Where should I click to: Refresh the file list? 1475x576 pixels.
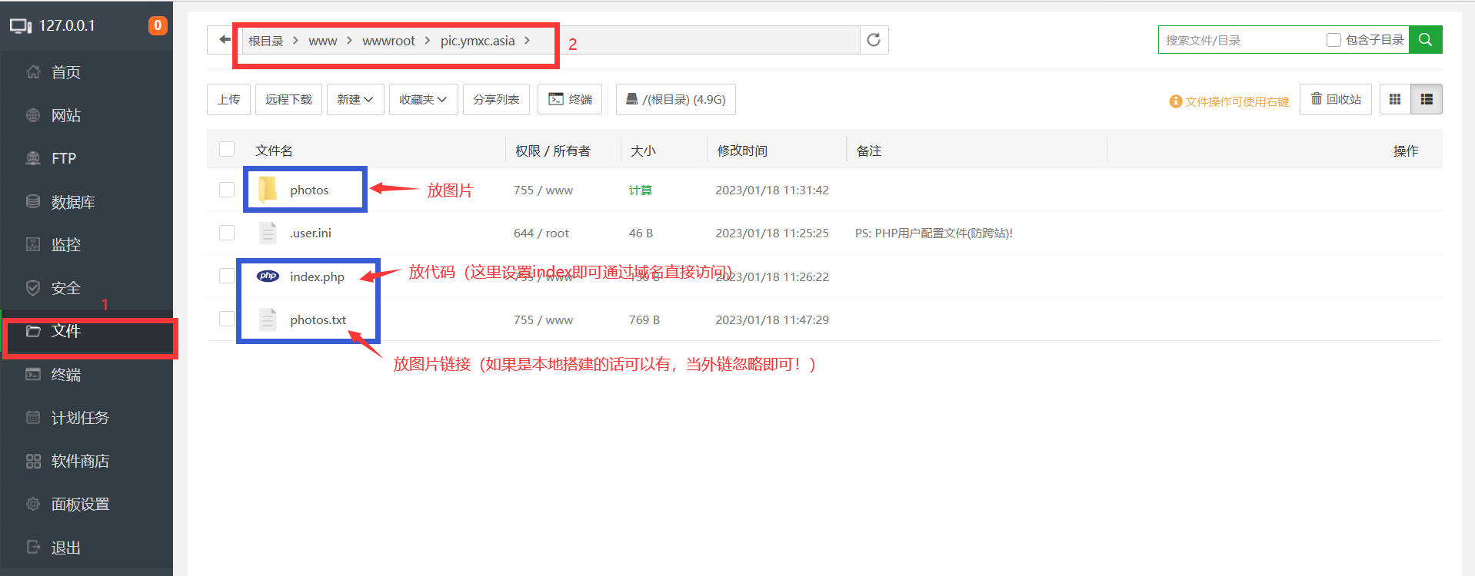pos(874,40)
